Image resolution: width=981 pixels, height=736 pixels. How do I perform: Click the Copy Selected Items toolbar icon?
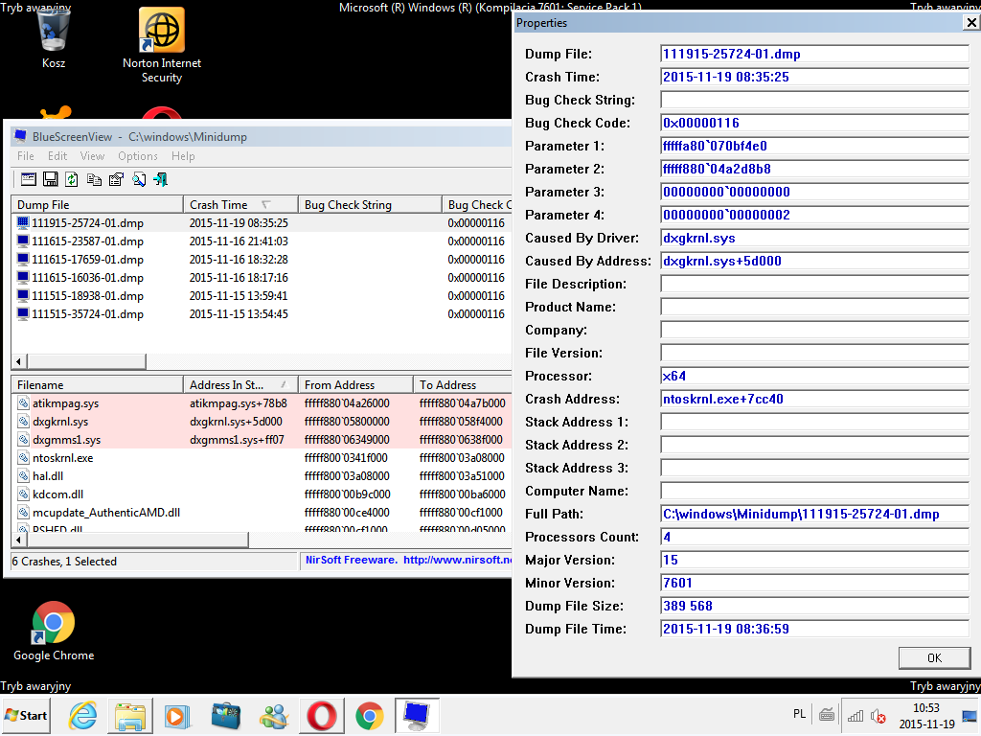[94, 179]
